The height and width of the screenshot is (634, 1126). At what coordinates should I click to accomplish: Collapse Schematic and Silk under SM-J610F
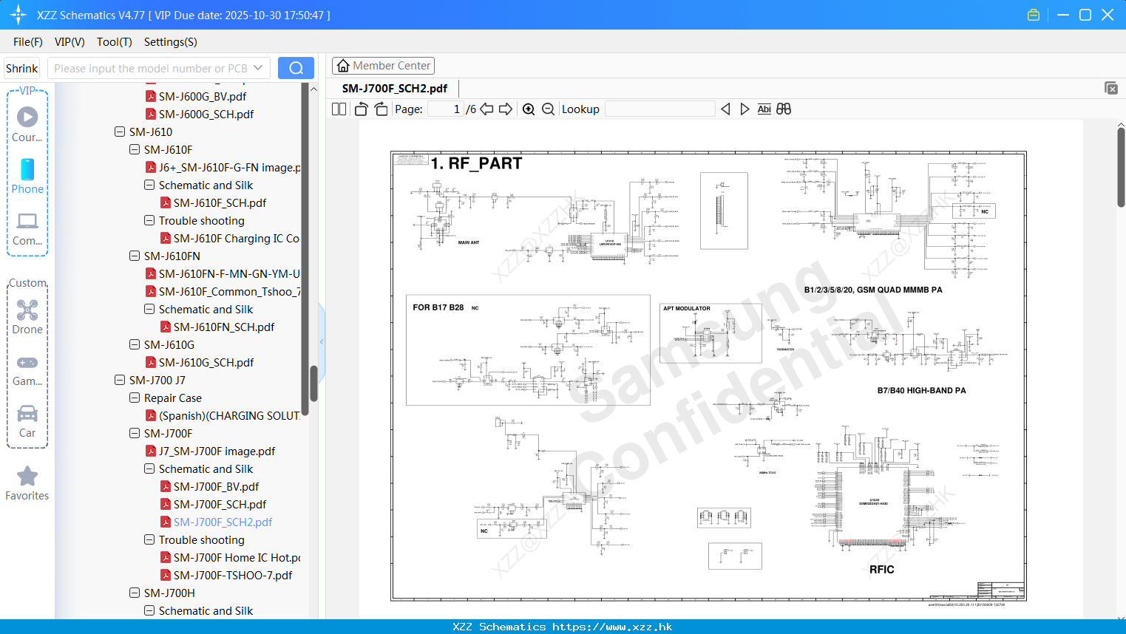point(149,185)
